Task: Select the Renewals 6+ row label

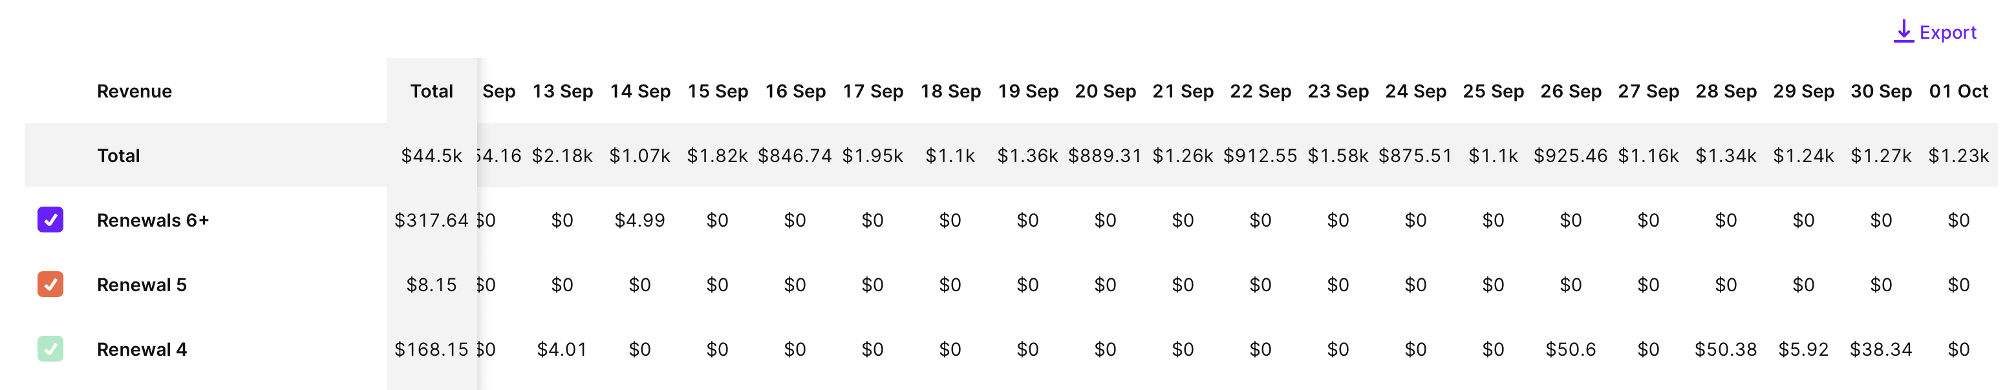Action: click(x=153, y=220)
